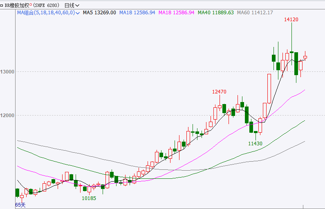This screenshot has width=325, height=209.
Task: Select the blue MA18 12586.94 legend label
Action: point(137,13)
